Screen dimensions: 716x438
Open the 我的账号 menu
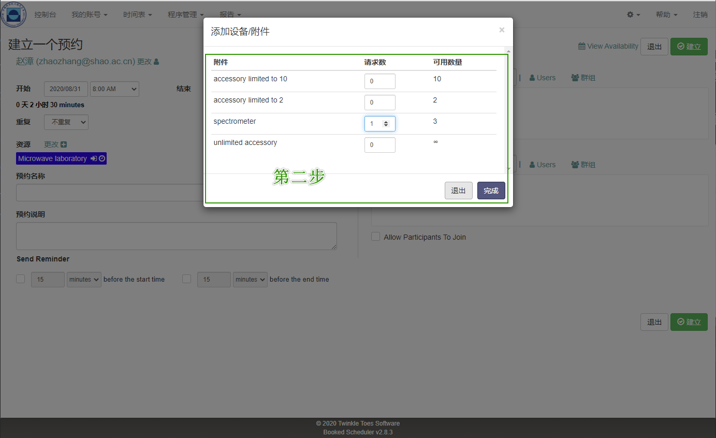[89, 14]
